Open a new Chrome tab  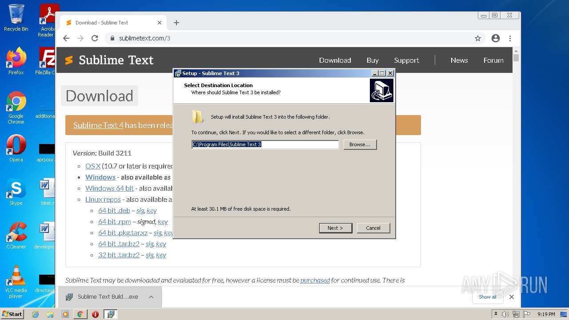[176, 23]
